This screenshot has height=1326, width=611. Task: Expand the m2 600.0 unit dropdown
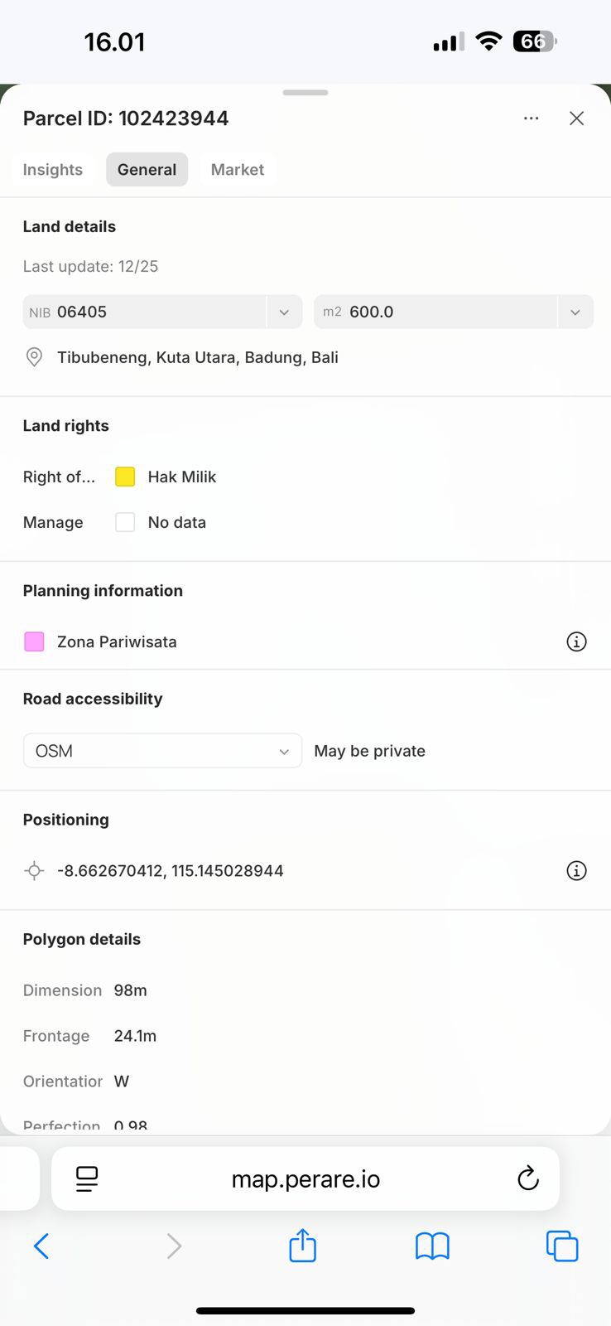[x=575, y=312]
